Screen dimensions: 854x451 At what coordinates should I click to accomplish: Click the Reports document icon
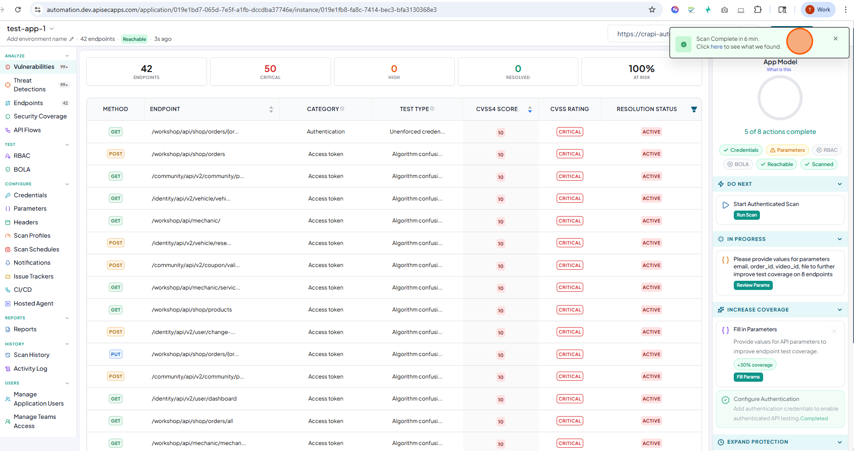8,329
